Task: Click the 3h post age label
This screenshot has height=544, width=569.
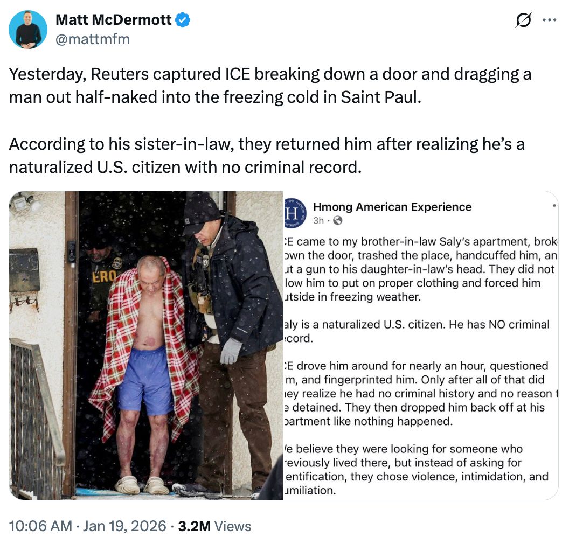Action: click(318, 220)
